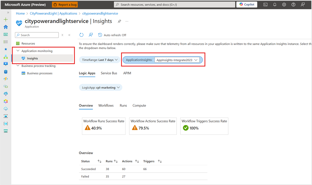Viewport: 312px width, 185px height.
Task: Click the green plus Create resource icon
Action: tap(6, 19)
